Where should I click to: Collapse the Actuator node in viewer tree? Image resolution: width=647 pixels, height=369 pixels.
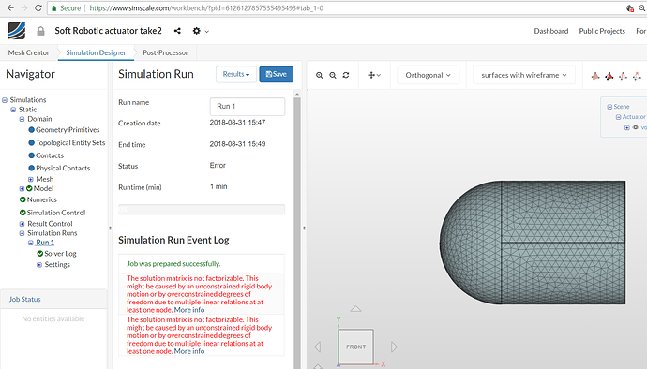(618, 117)
